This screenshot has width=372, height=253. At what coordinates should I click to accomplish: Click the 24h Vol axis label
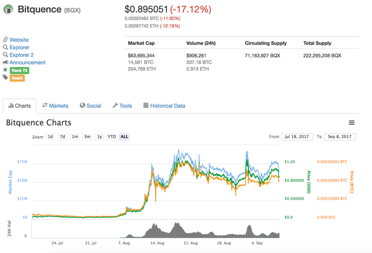9,229
